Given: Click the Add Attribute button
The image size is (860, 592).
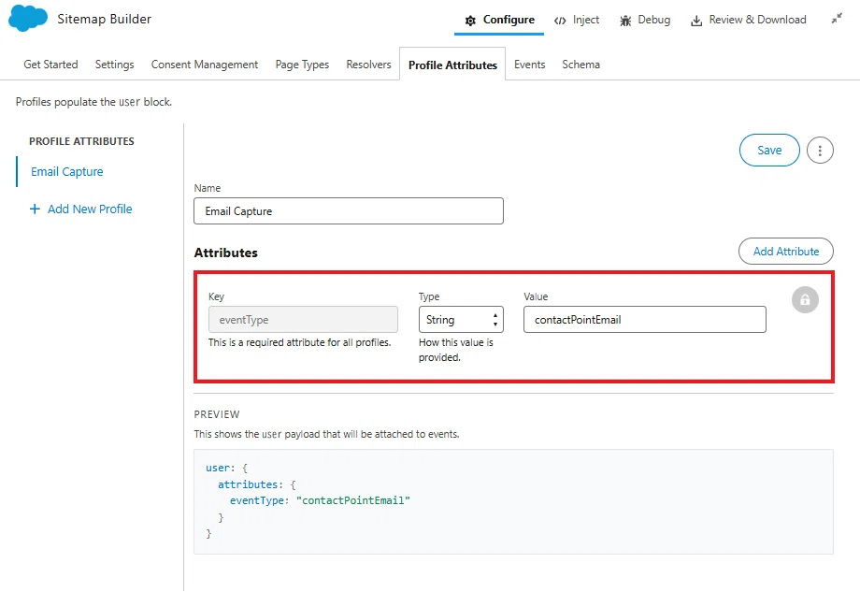Looking at the screenshot, I should coord(785,252).
